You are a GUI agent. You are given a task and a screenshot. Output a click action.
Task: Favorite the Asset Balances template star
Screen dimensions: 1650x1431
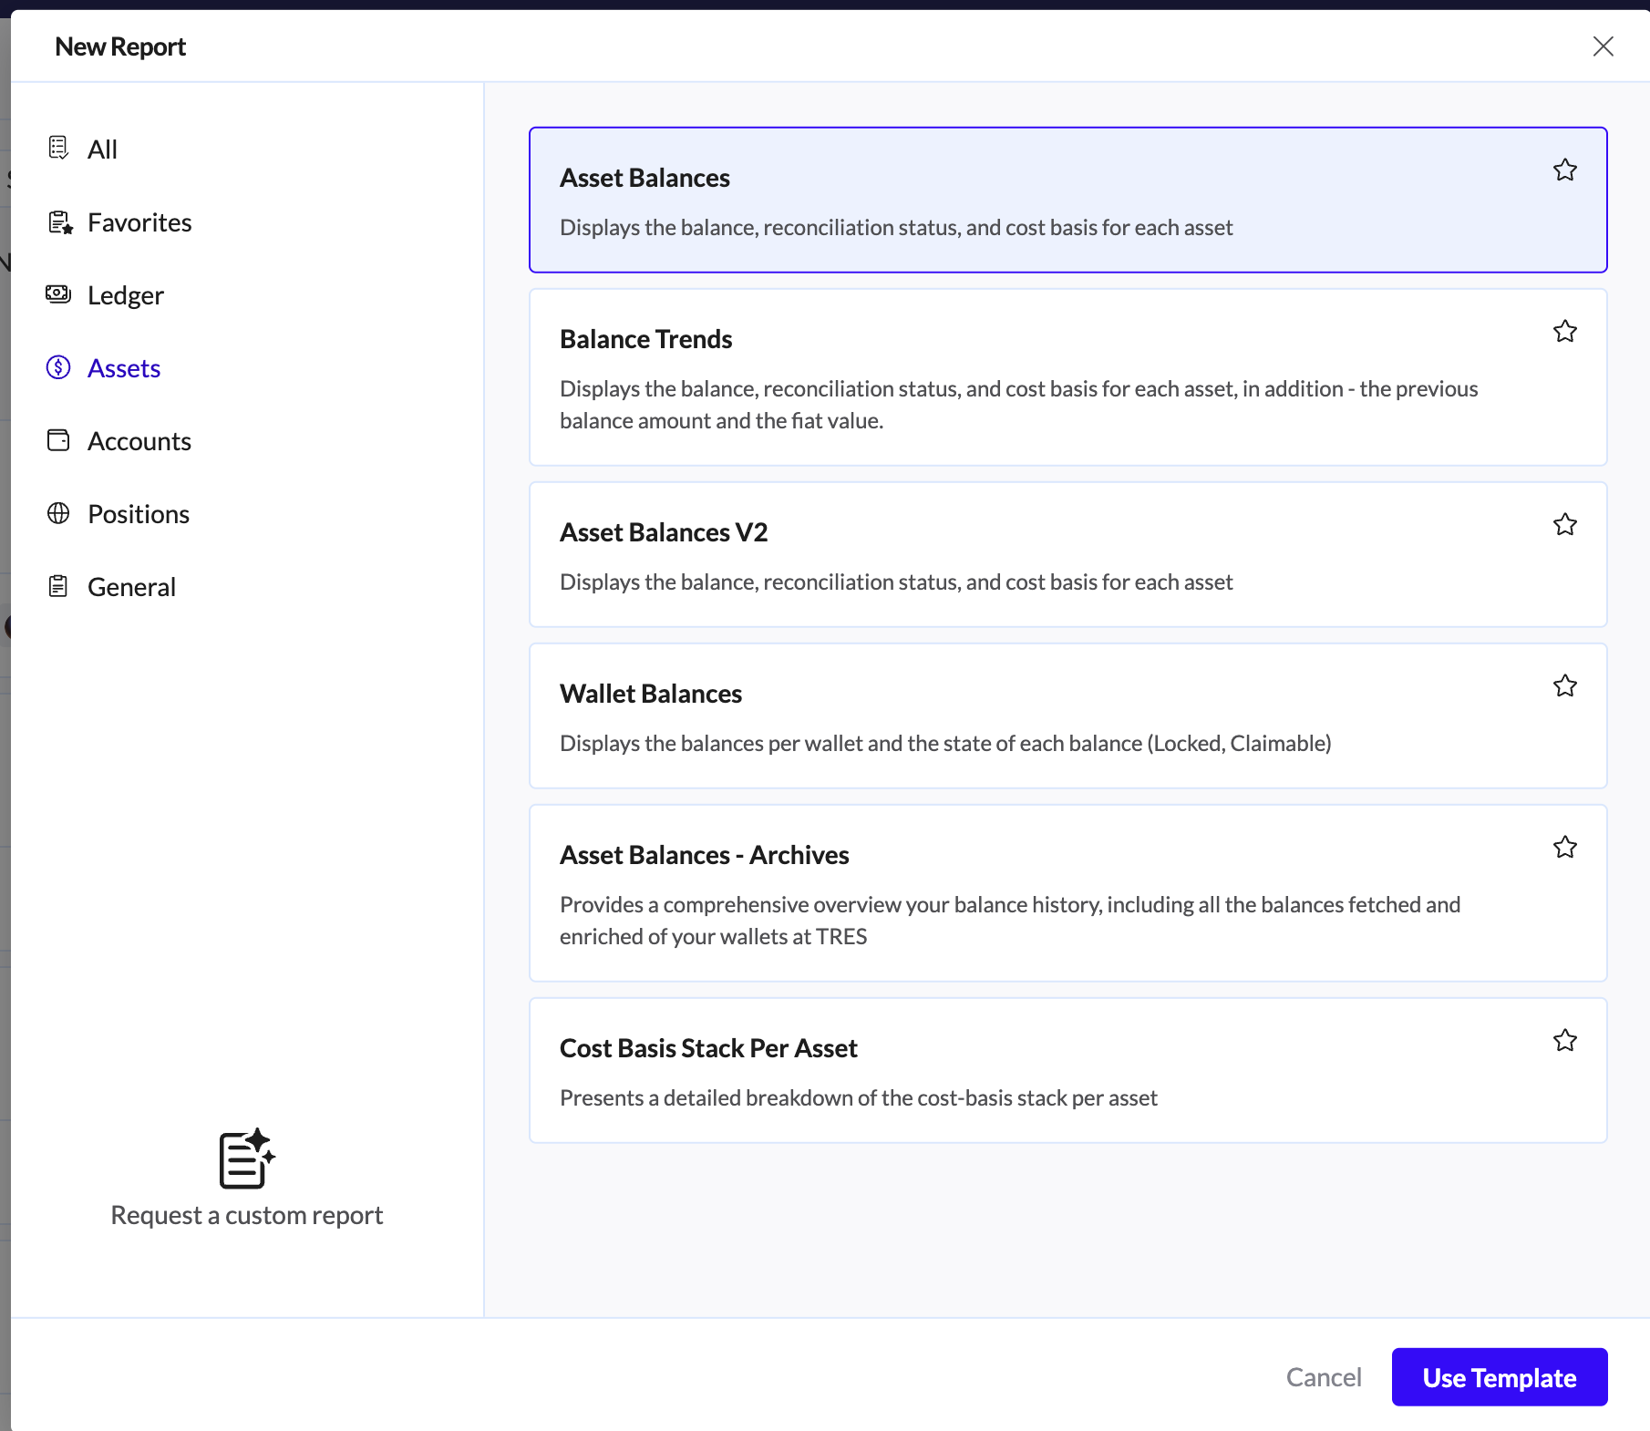click(1564, 170)
